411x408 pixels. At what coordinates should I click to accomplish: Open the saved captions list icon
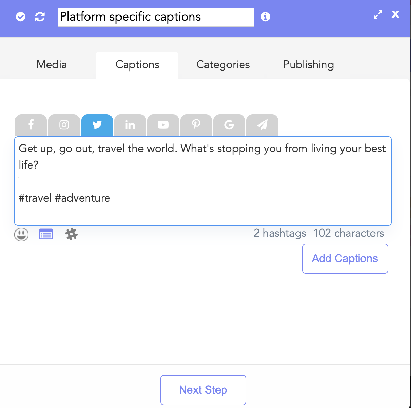point(46,234)
